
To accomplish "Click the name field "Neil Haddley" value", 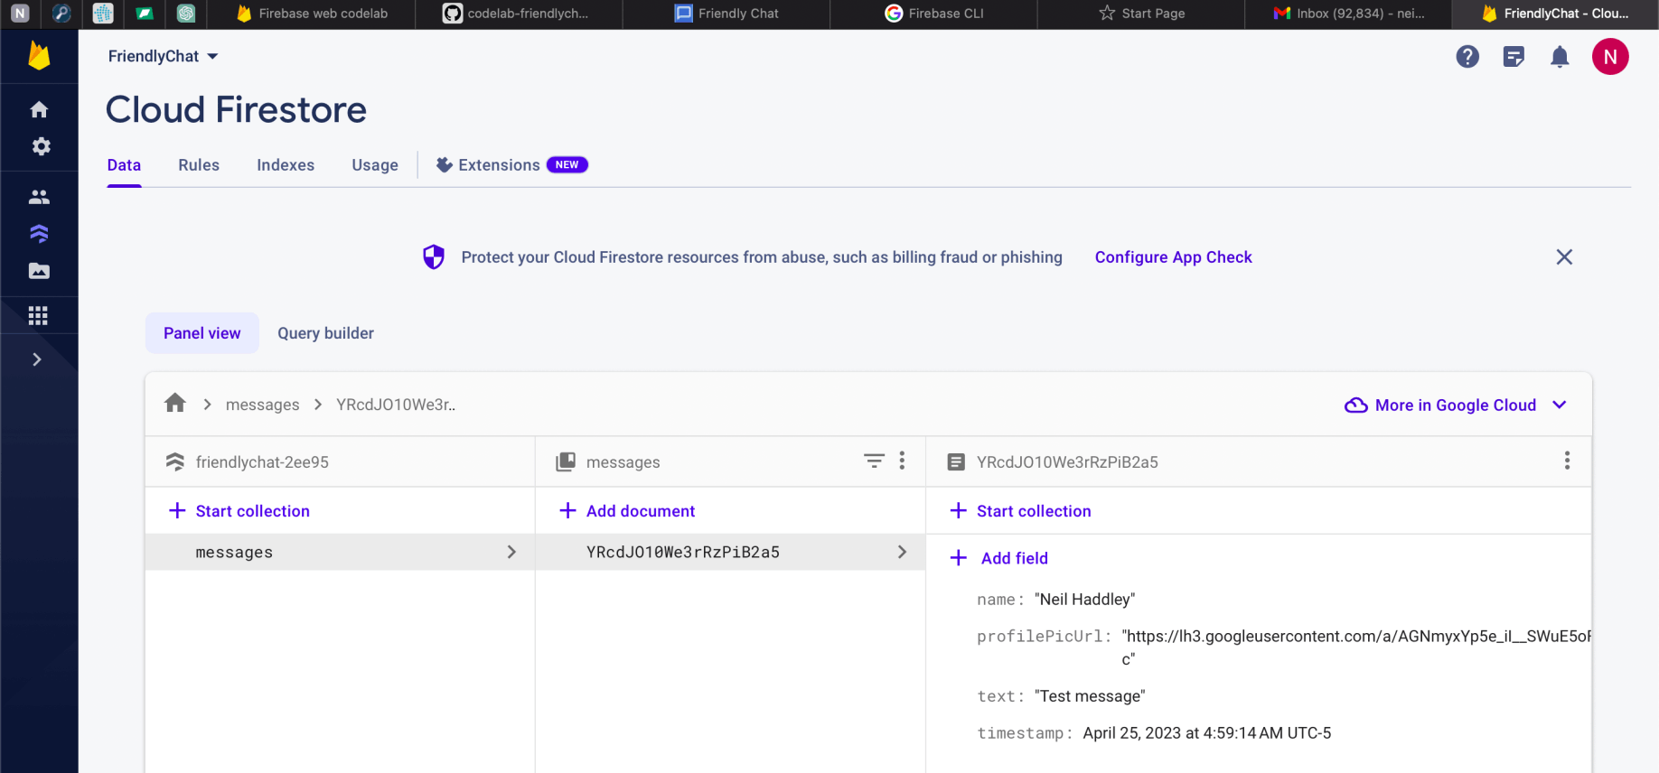I will tap(1084, 600).
